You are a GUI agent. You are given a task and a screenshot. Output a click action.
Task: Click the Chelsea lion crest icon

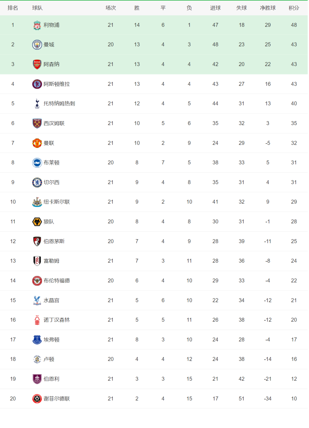pyautogui.click(x=37, y=182)
